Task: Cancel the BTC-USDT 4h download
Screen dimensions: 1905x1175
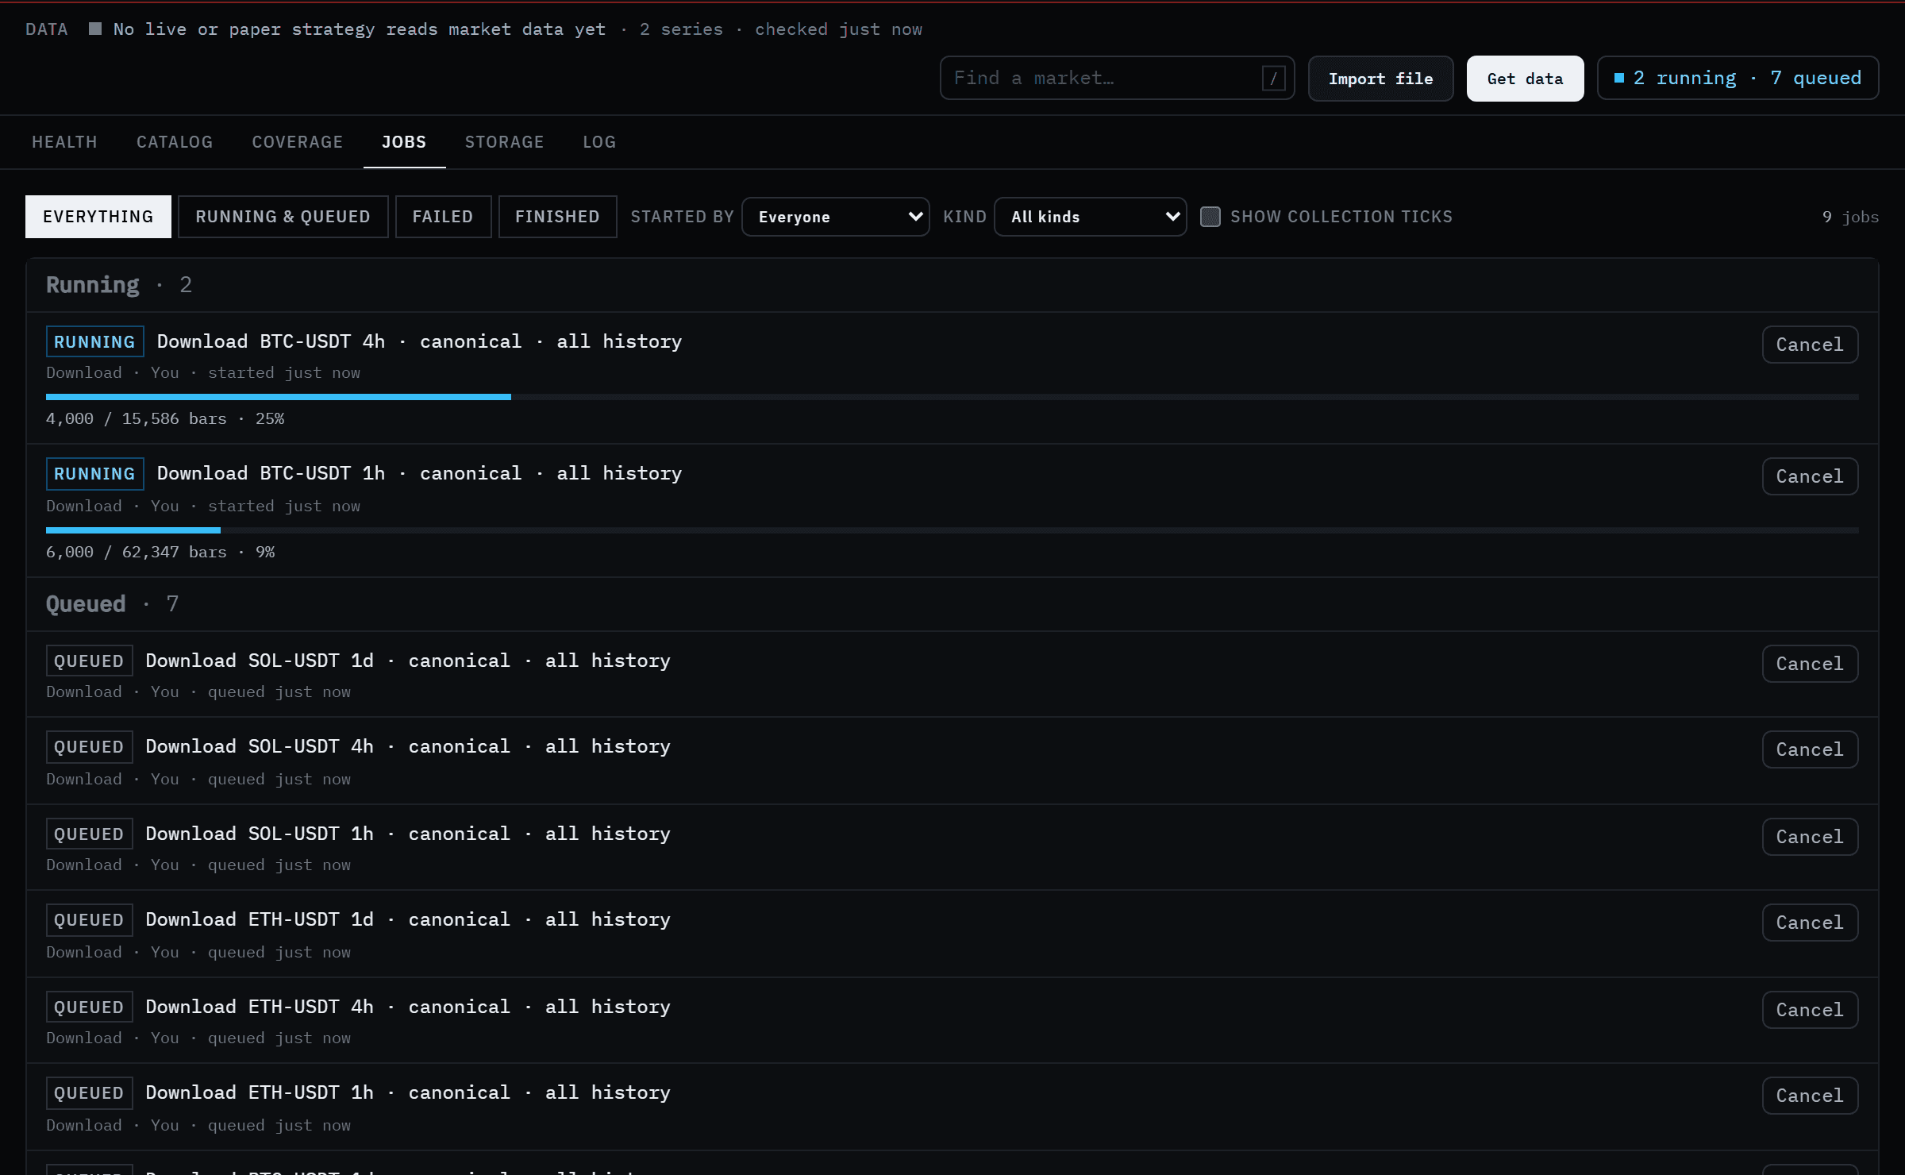Action: (x=1810, y=345)
